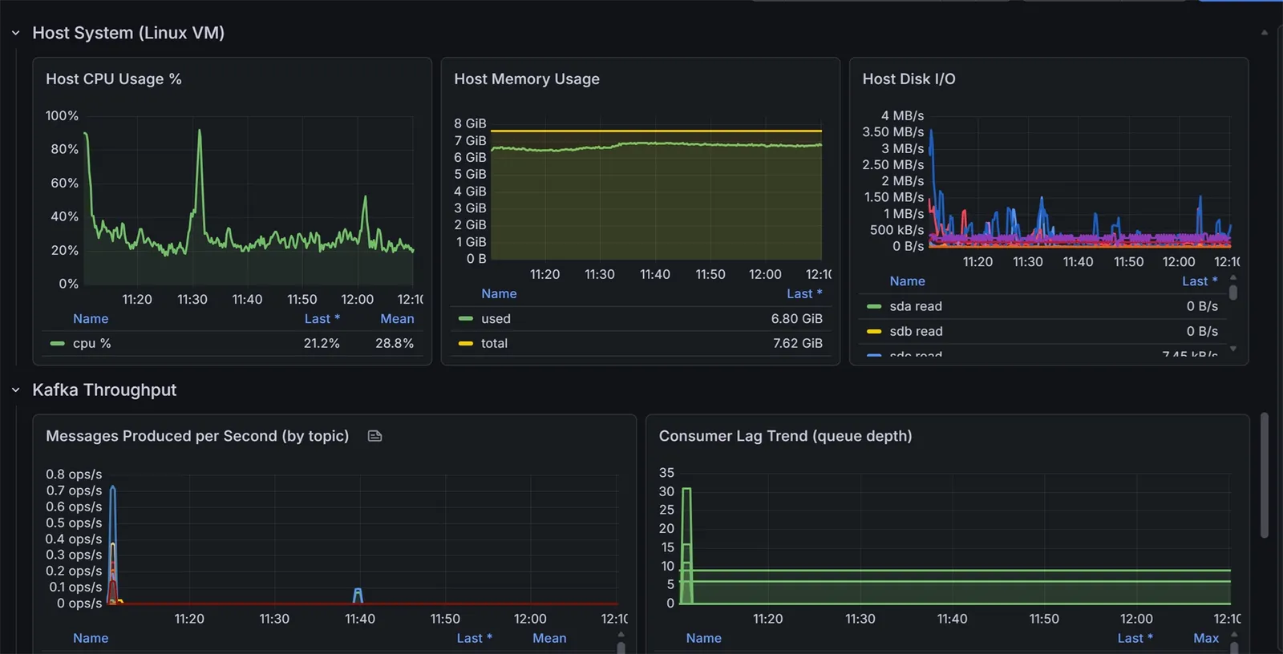This screenshot has width=1283, height=654.
Task: Sort Host CPU legend by Last *
Action: click(x=322, y=319)
